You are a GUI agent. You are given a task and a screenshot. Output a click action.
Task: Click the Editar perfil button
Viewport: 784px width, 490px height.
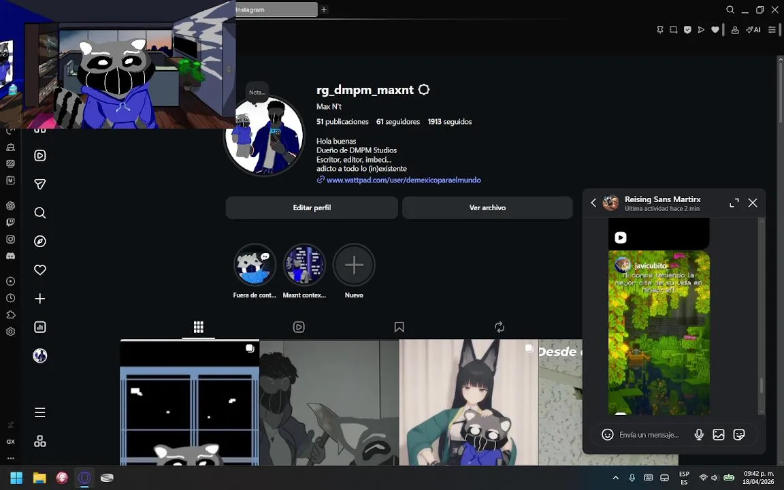312,208
